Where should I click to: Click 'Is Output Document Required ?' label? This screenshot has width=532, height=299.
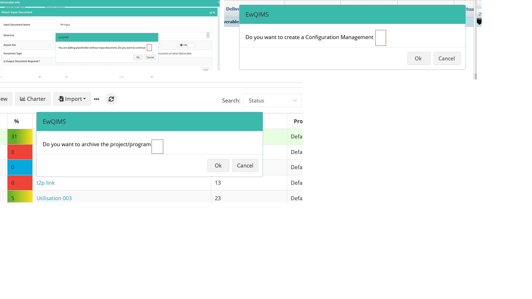point(22,61)
